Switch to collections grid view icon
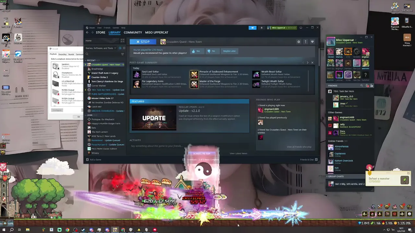415x233 pixels. (122, 41)
